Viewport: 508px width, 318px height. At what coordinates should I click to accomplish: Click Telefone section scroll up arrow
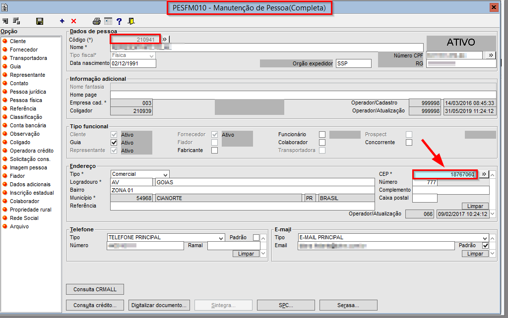(x=263, y=238)
